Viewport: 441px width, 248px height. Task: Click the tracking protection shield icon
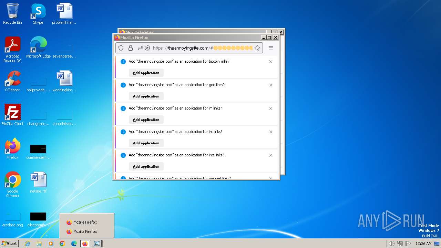[121, 48]
